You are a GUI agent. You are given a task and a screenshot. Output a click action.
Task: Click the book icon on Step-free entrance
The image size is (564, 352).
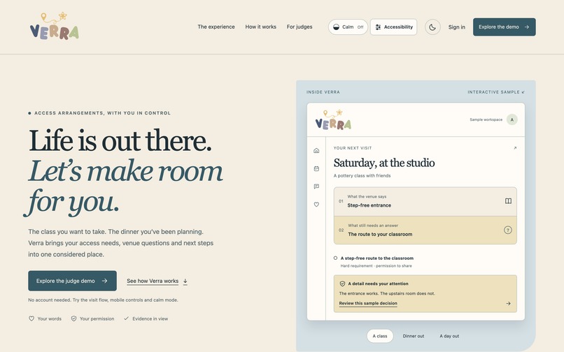[508, 201]
